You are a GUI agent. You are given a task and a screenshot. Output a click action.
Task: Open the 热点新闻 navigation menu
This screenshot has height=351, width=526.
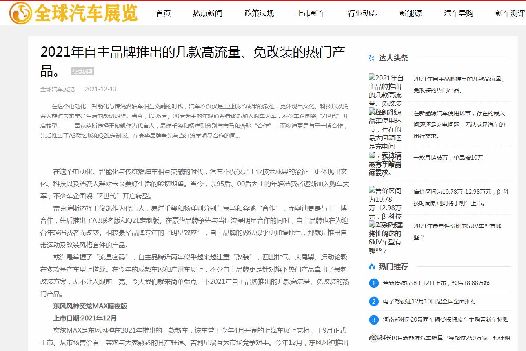[x=208, y=13]
